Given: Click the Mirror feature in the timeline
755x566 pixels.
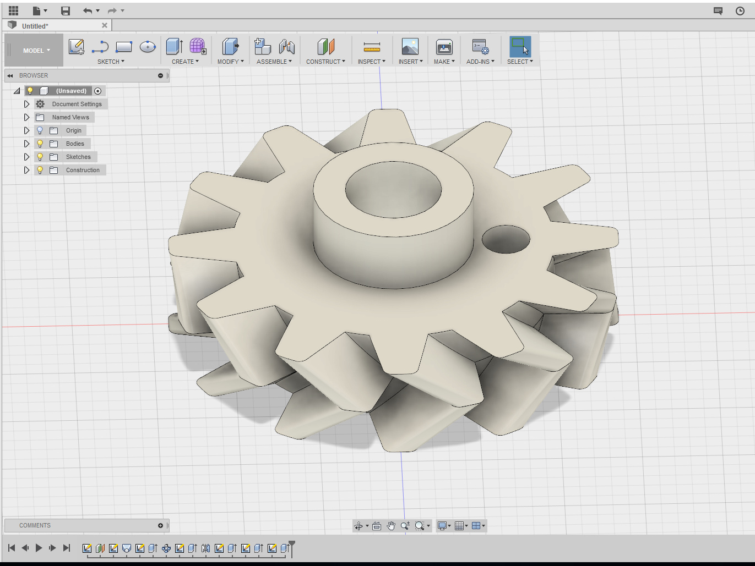Looking at the screenshot, I should (206, 548).
